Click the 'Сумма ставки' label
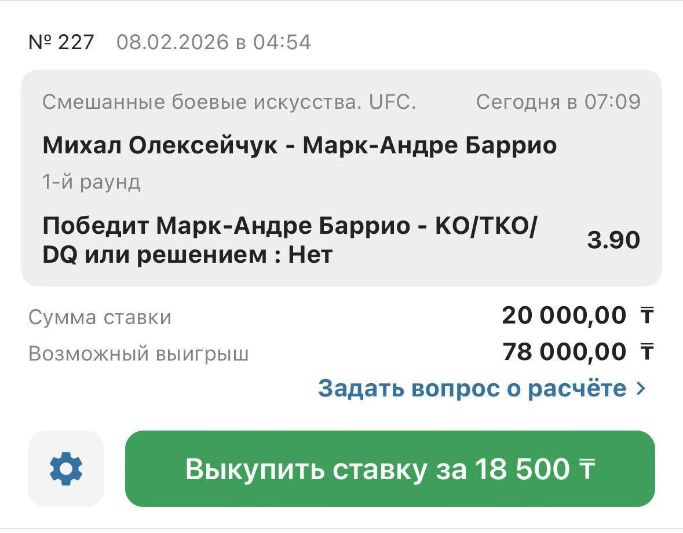Image resolution: width=683 pixels, height=533 pixels. [100, 317]
